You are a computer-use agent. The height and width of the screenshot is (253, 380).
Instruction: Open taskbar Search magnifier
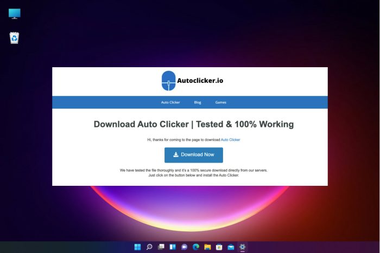pyautogui.click(x=149, y=247)
